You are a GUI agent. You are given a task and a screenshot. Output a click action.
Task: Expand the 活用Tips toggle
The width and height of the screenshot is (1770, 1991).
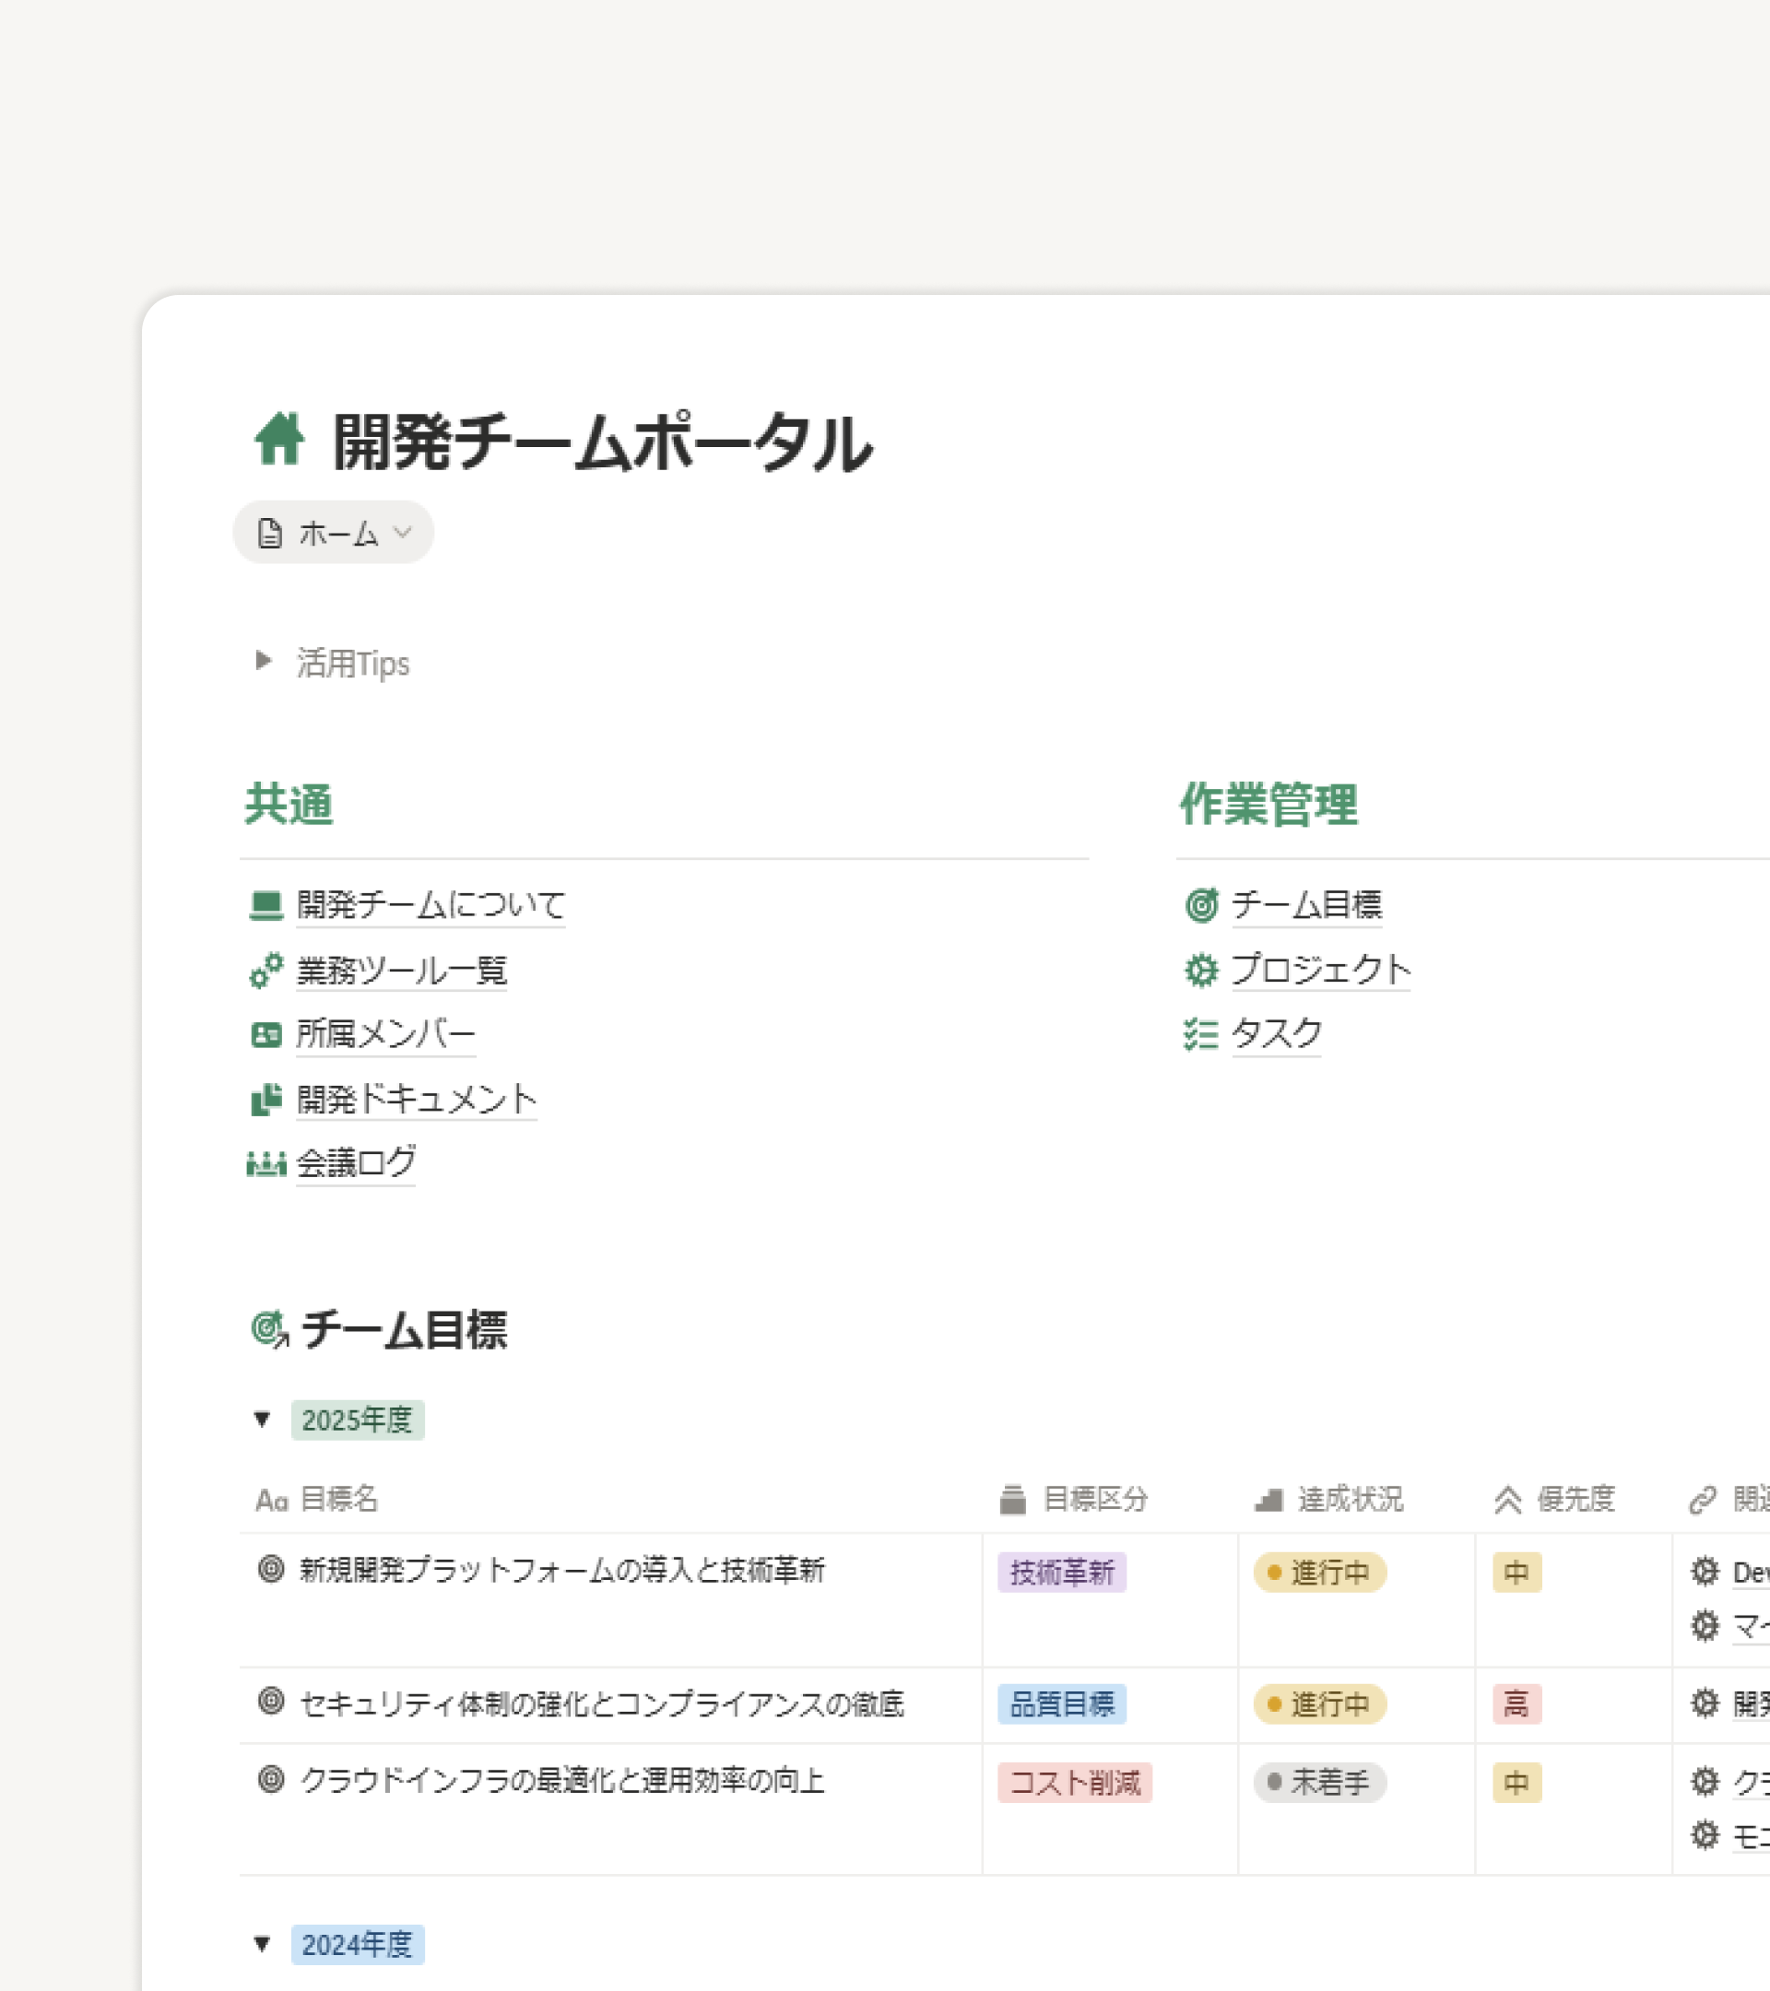point(263,662)
